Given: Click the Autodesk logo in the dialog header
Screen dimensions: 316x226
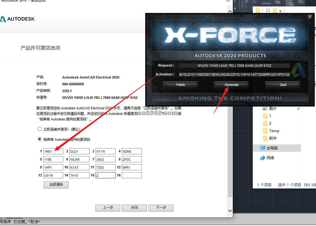Looking at the screenshot, I should point(18,19).
